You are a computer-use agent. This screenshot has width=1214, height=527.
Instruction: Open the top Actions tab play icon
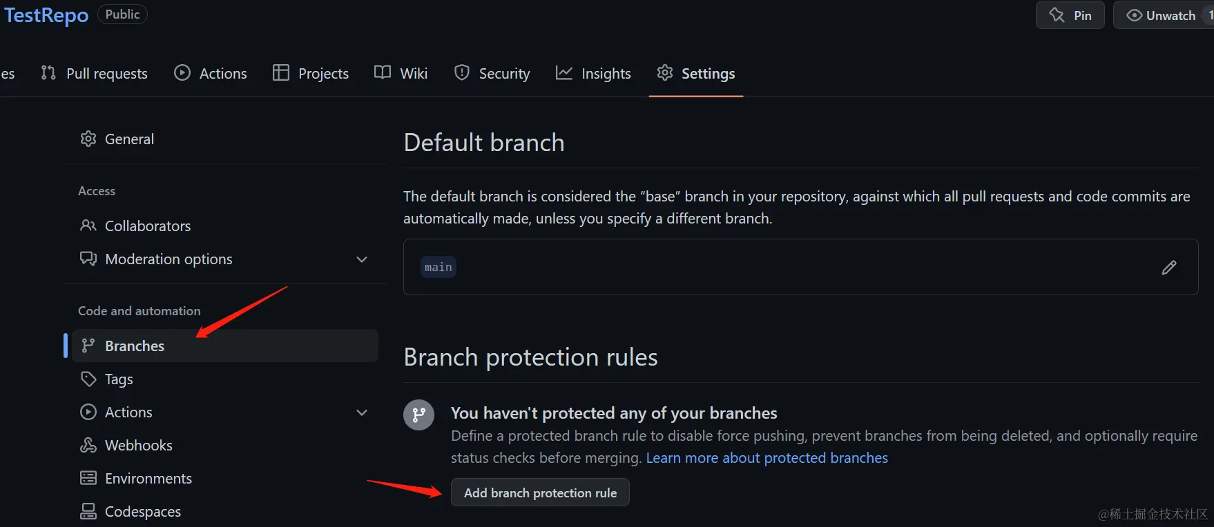(x=182, y=73)
